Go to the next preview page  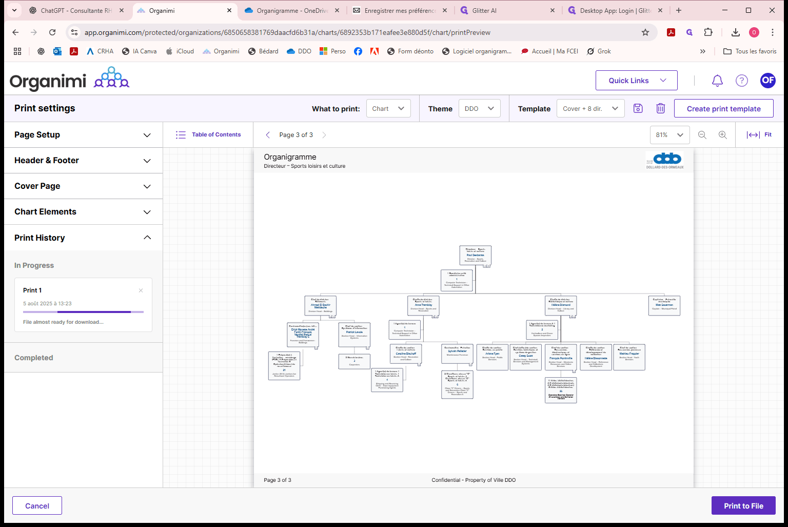[x=324, y=135]
